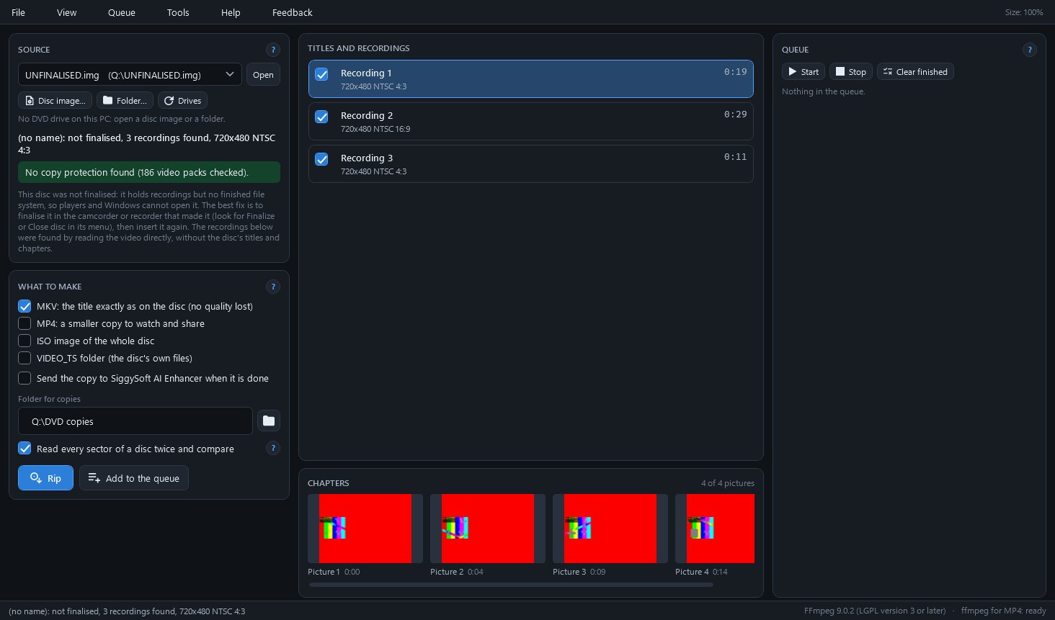1055x620 pixels.
Task: Enable MP4 smaller copy option
Action: [25, 323]
